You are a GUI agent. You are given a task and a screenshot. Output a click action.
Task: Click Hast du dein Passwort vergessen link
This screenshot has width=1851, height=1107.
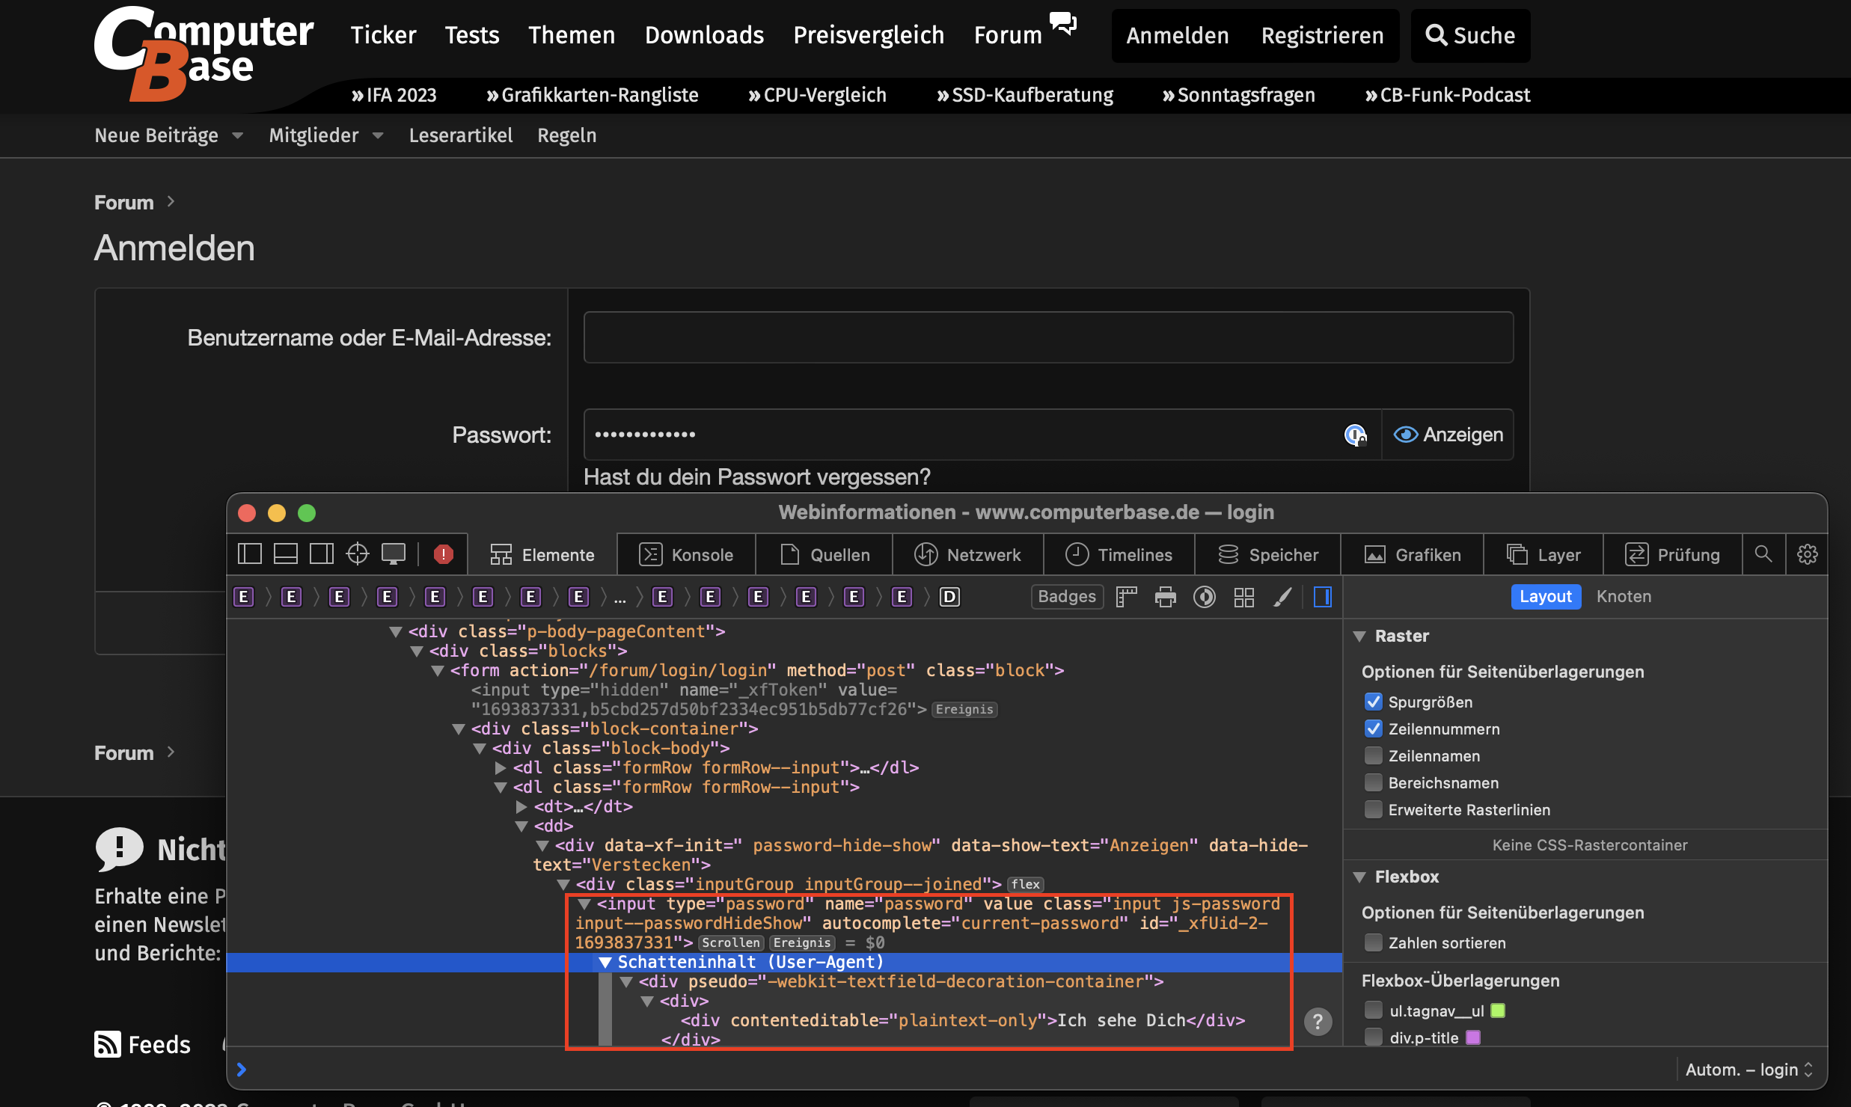tap(757, 477)
